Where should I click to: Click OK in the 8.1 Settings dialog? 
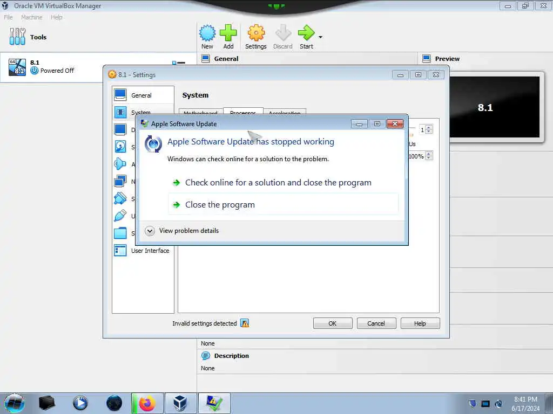(x=333, y=323)
